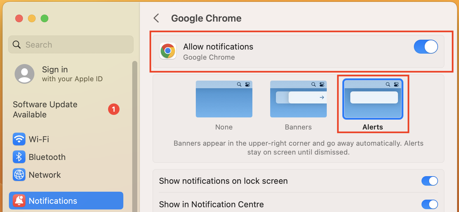Toggle Show notifications on lock screen

[430, 181]
